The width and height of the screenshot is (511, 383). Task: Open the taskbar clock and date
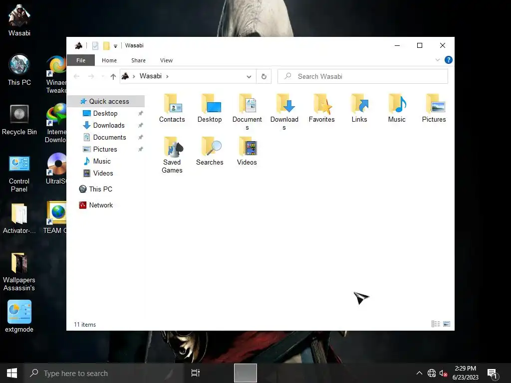click(x=466, y=373)
